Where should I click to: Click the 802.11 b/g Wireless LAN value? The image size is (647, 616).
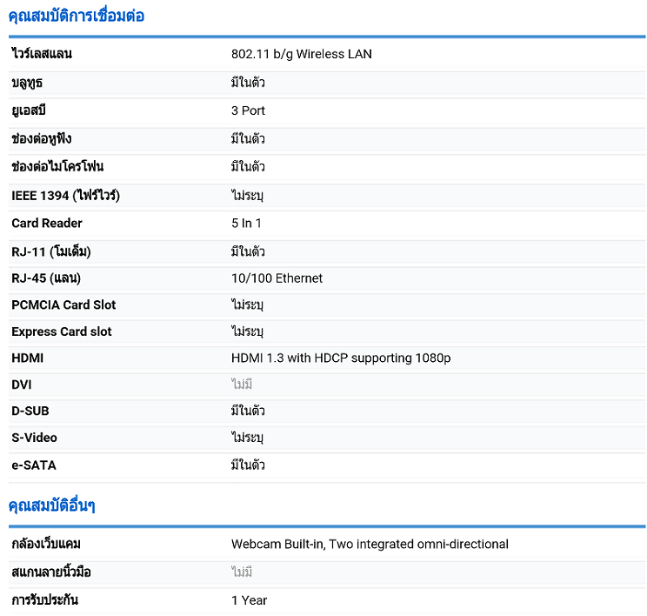(301, 54)
